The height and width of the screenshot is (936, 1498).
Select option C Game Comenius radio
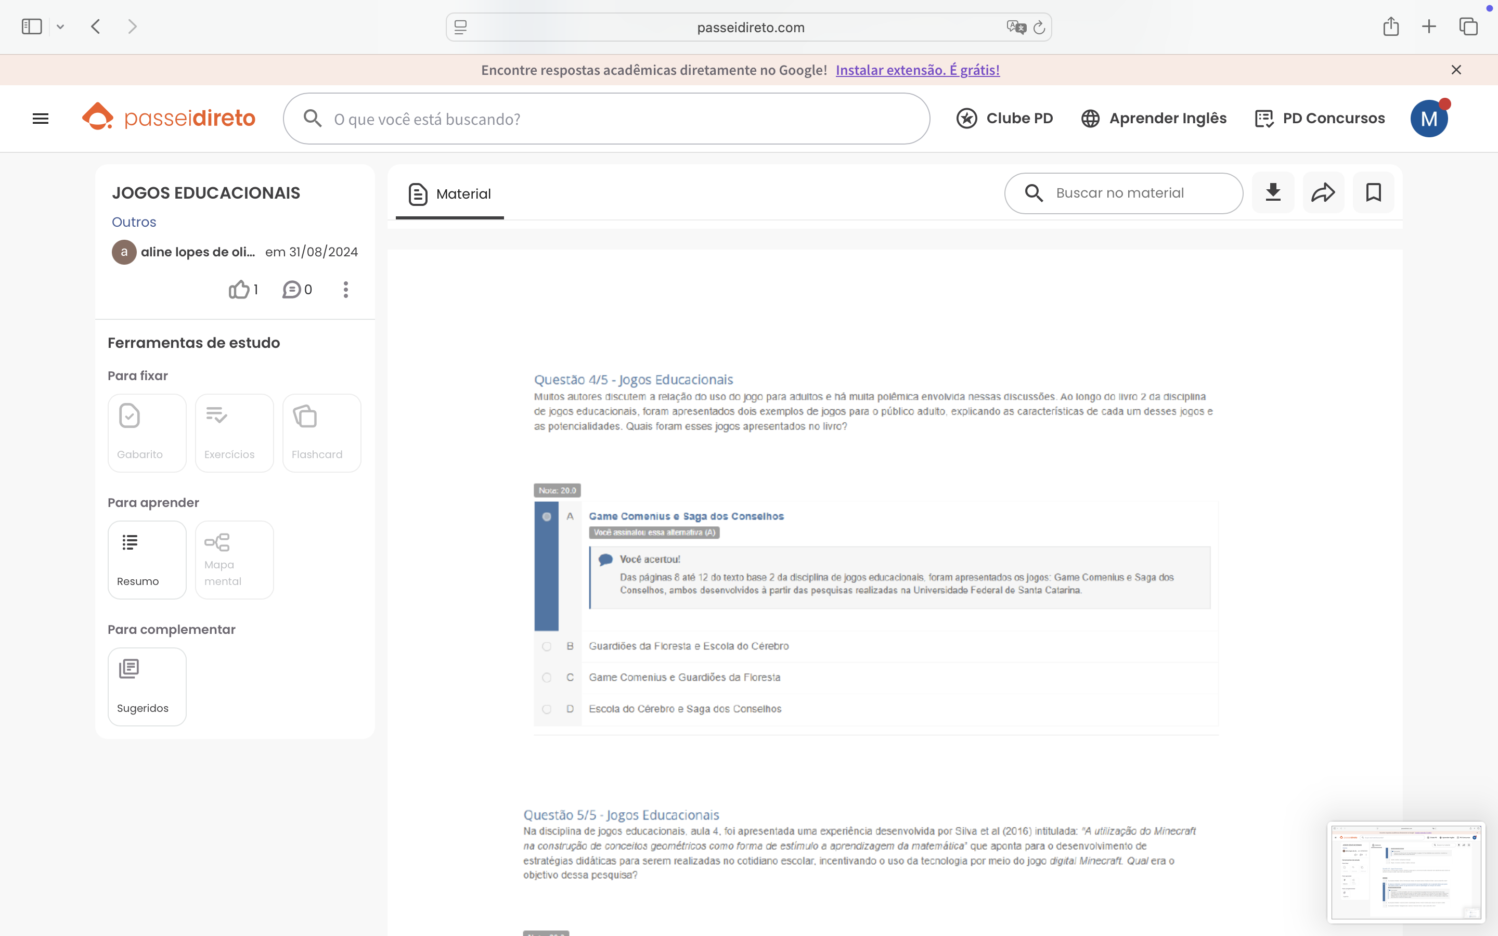[547, 678]
